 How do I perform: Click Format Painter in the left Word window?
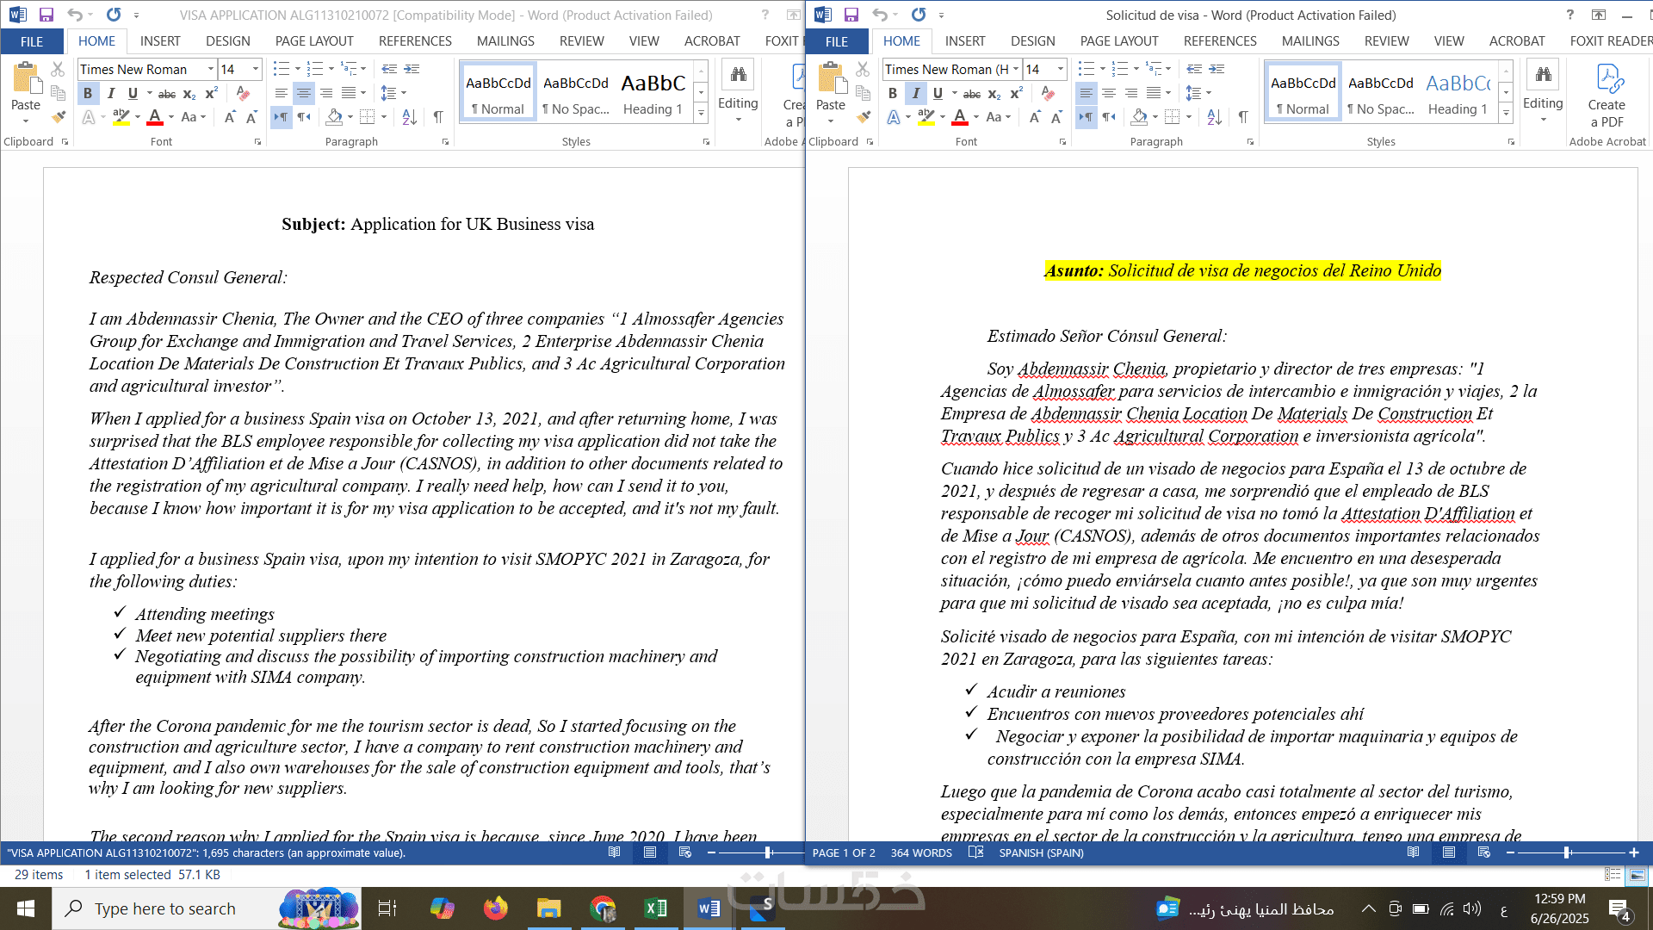59,117
